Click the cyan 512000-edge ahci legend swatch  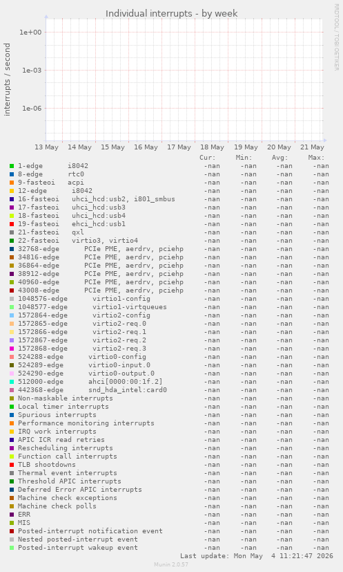pos(12,382)
